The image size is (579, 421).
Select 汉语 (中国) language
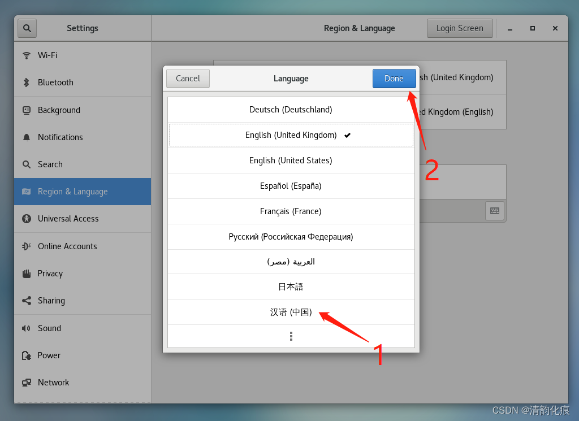pos(291,312)
